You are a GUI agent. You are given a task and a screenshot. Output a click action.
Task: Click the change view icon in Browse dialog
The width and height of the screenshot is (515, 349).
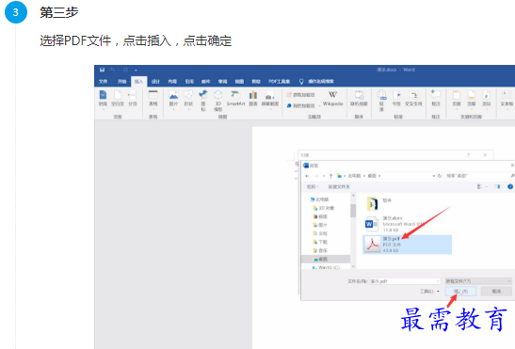tap(479, 187)
